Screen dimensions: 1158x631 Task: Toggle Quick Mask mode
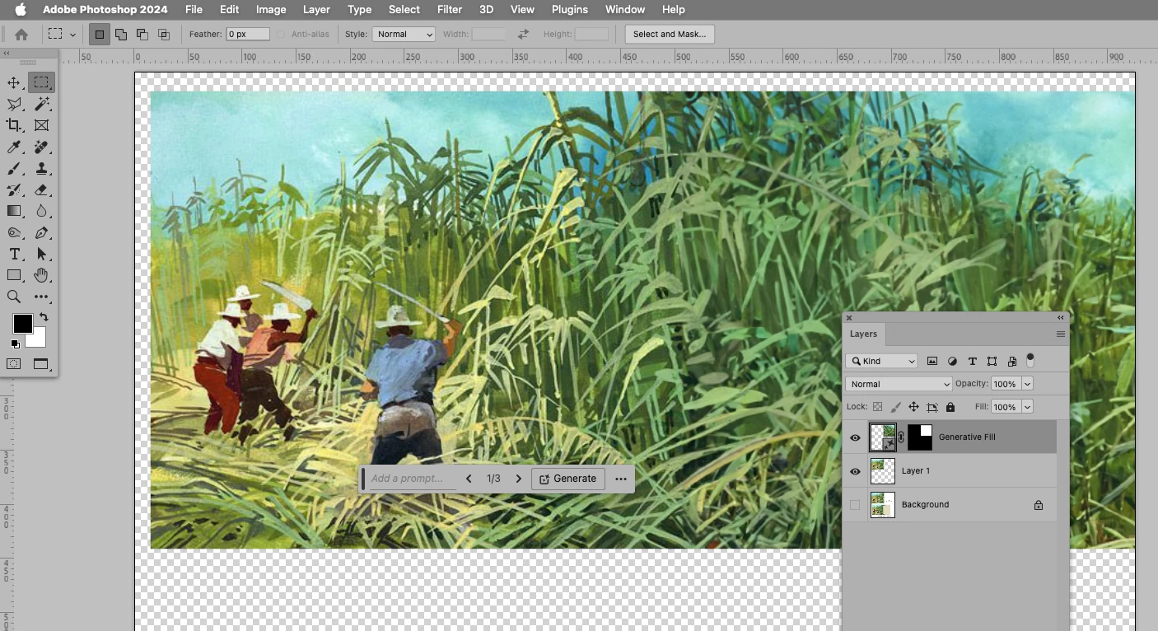14,363
